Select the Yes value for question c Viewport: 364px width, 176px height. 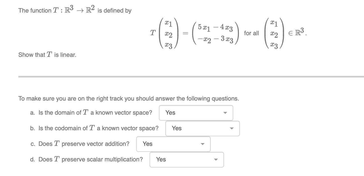147,144
